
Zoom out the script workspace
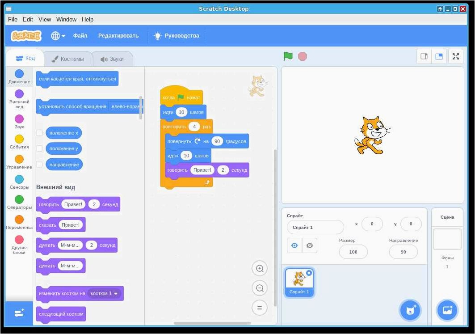point(260,288)
